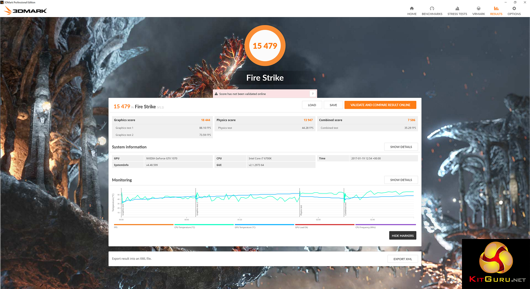Screen dimensions: 530x289
Task: Open the Options gear icon
Action: click(x=514, y=9)
